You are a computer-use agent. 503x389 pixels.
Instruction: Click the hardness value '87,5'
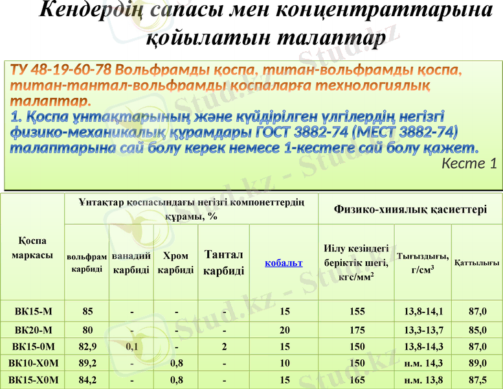[478, 380]
